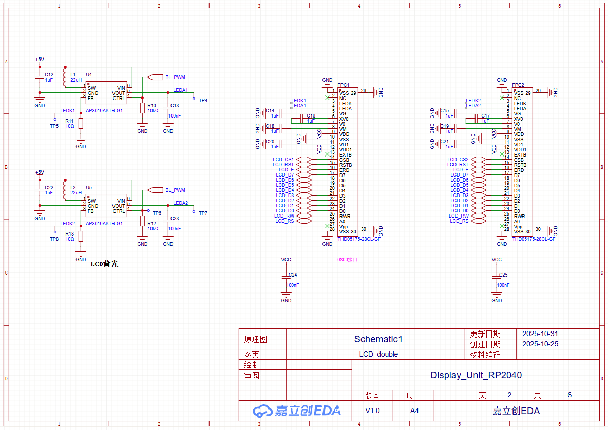Select the LCD_double page name field
The width and height of the screenshot is (608, 430).
pos(378,354)
